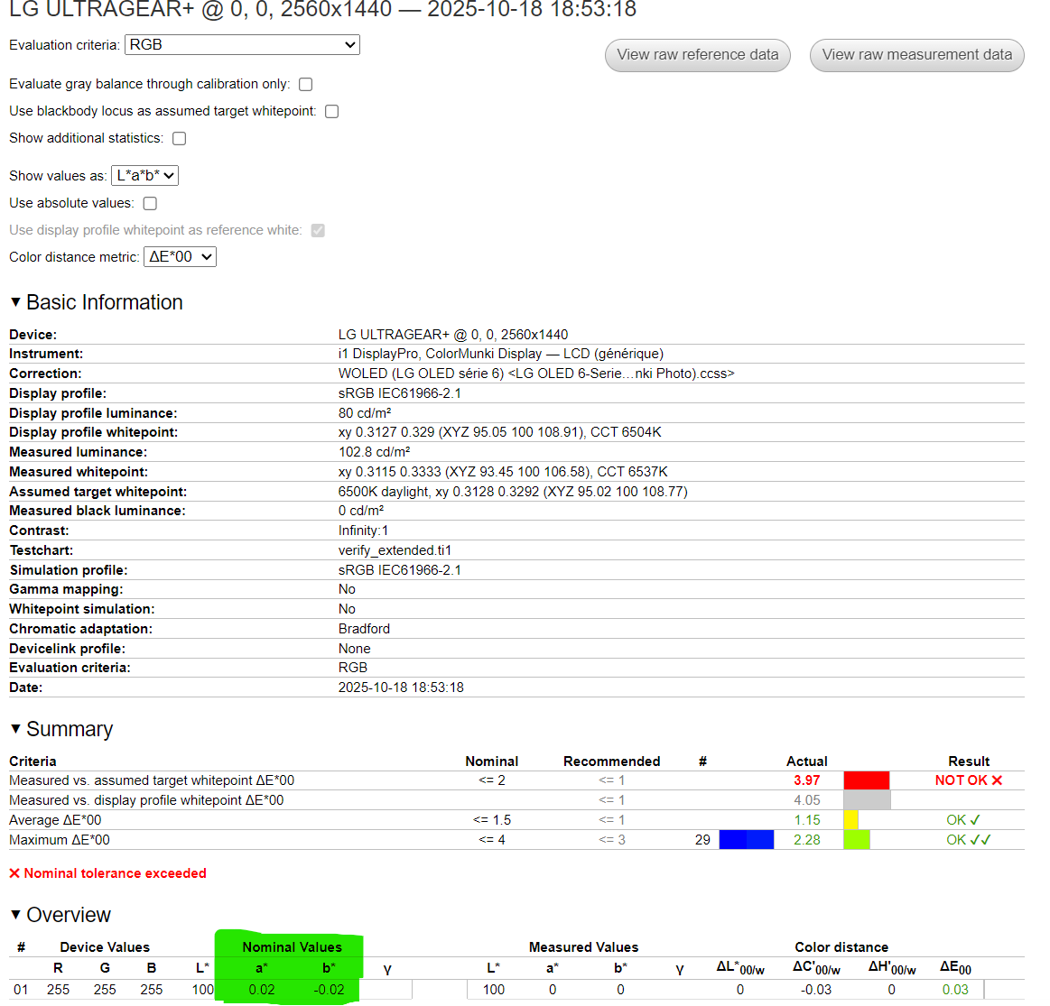Screen dimensions: 1050x1006
Task: Click double check mark for Maximum ΔE*00
Action: 980,840
